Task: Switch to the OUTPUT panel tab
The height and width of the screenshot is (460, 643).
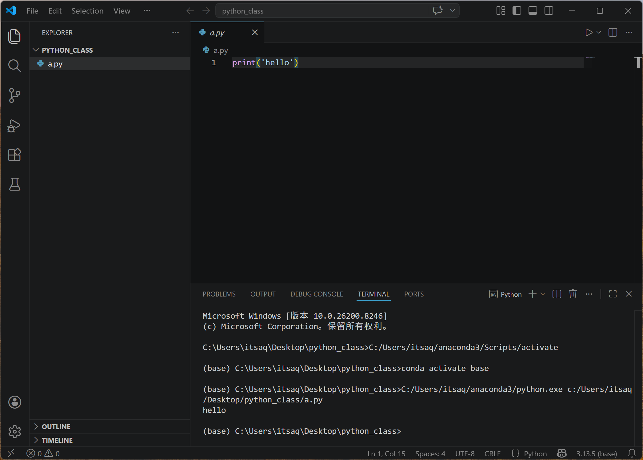Action: tap(263, 294)
